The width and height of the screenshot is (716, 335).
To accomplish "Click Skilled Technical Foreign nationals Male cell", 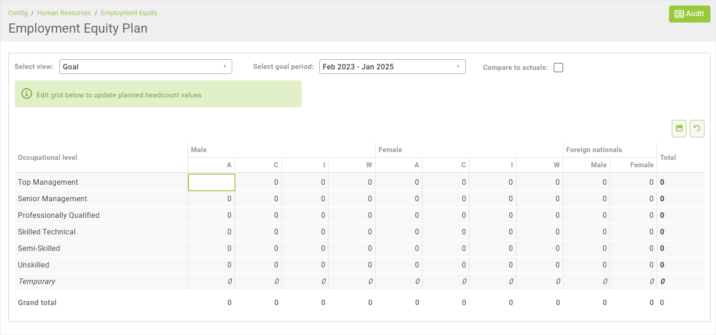I will (x=586, y=232).
